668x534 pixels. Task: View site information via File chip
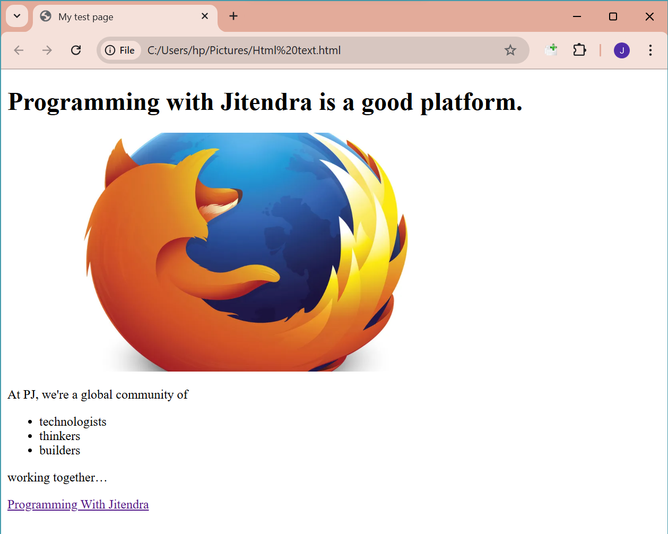point(120,50)
